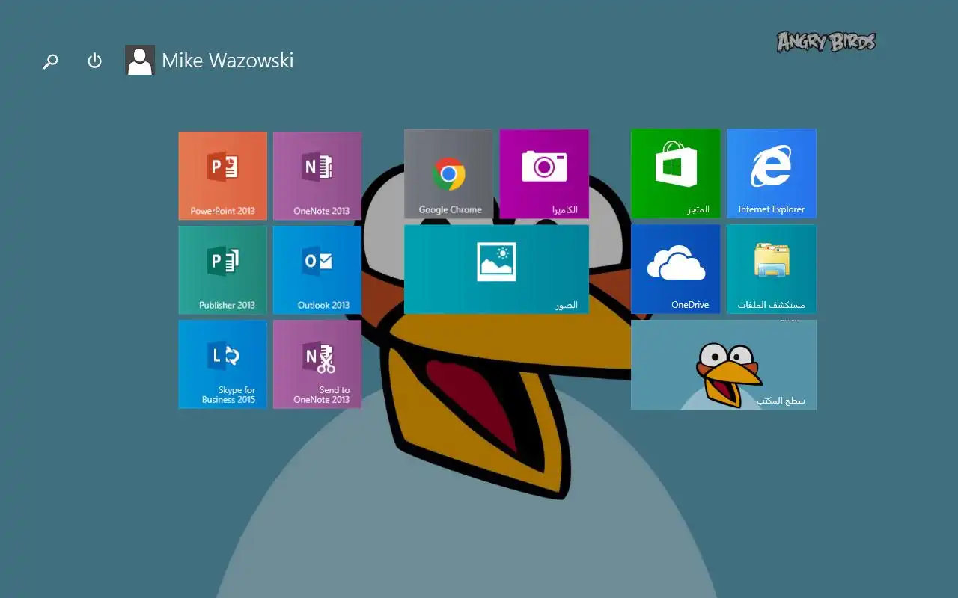Viewport: 958px width, 598px height.
Task: Open Send to OneNote 2013 tile
Action: coord(317,364)
